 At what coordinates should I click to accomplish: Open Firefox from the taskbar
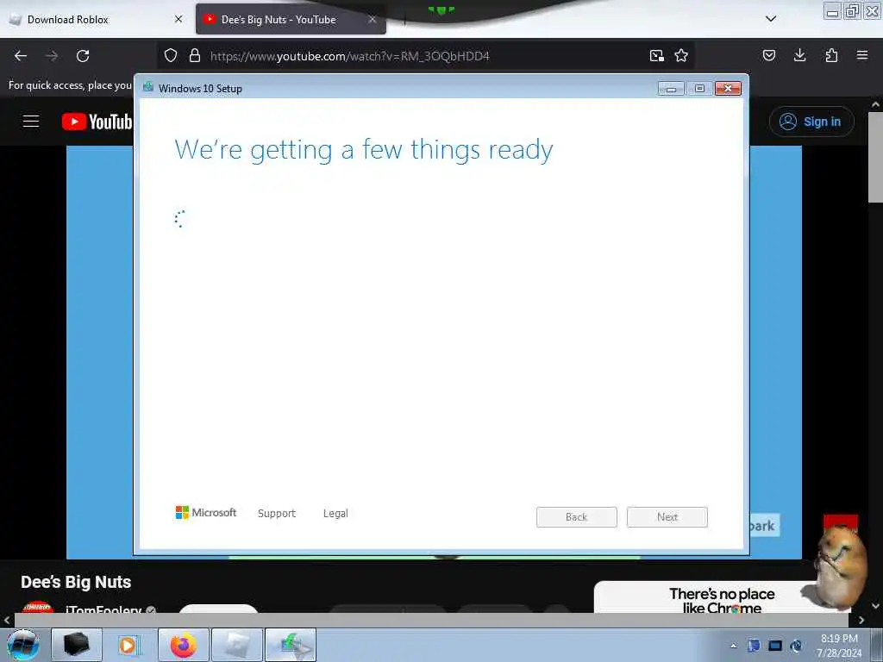tap(184, 645)
